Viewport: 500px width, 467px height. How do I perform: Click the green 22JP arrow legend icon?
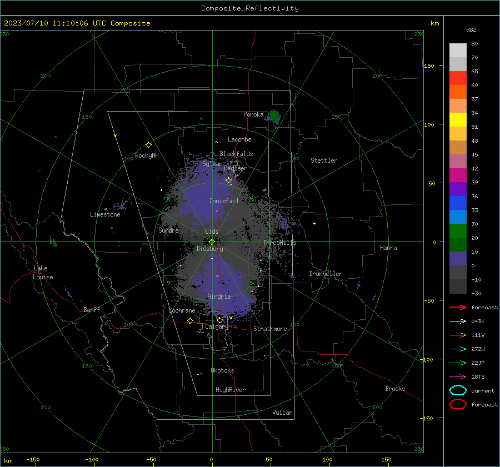coord(458,363)
